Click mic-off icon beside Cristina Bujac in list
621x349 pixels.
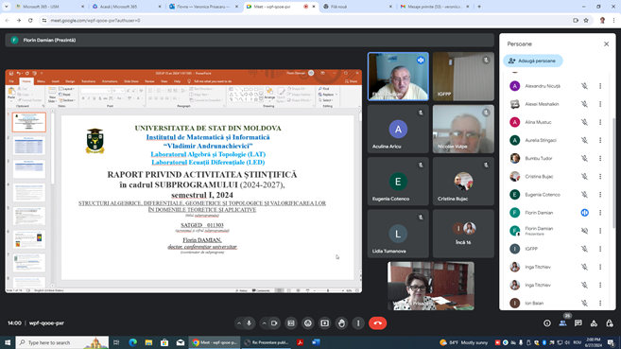click(x=584, y=176)
